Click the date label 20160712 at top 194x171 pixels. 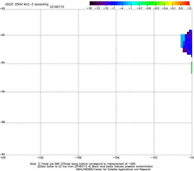57,7
